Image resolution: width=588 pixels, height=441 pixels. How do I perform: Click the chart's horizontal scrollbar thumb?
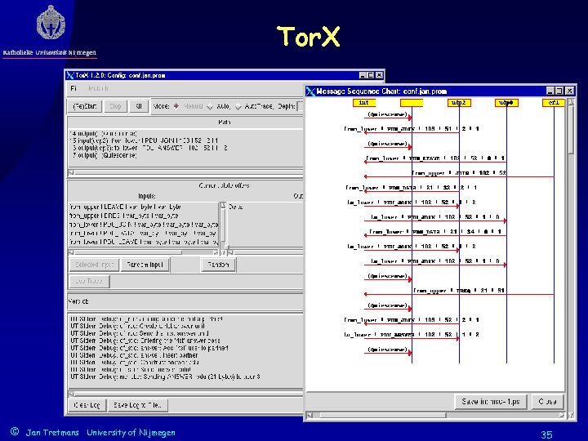[383, 415]
